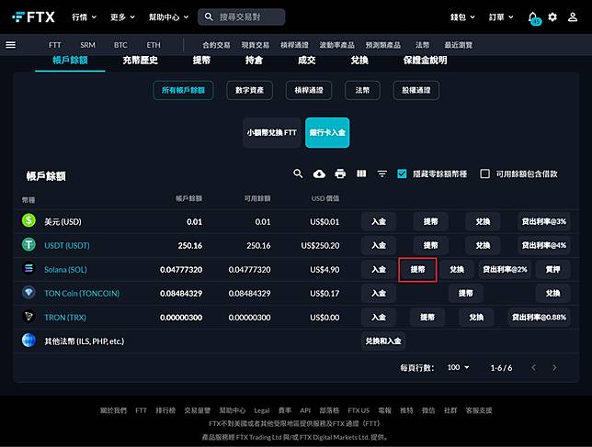This screenshot has height=447, width=592.
Task: Click 貸出利率@3% in USD row
Action: point(543,221)
